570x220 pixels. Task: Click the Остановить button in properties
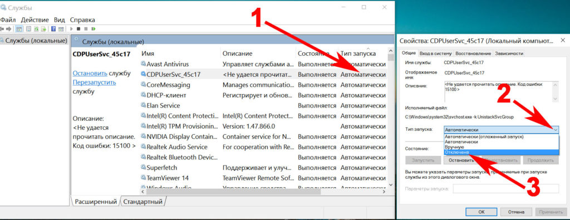pyautogui.click(x=460, y=160)
